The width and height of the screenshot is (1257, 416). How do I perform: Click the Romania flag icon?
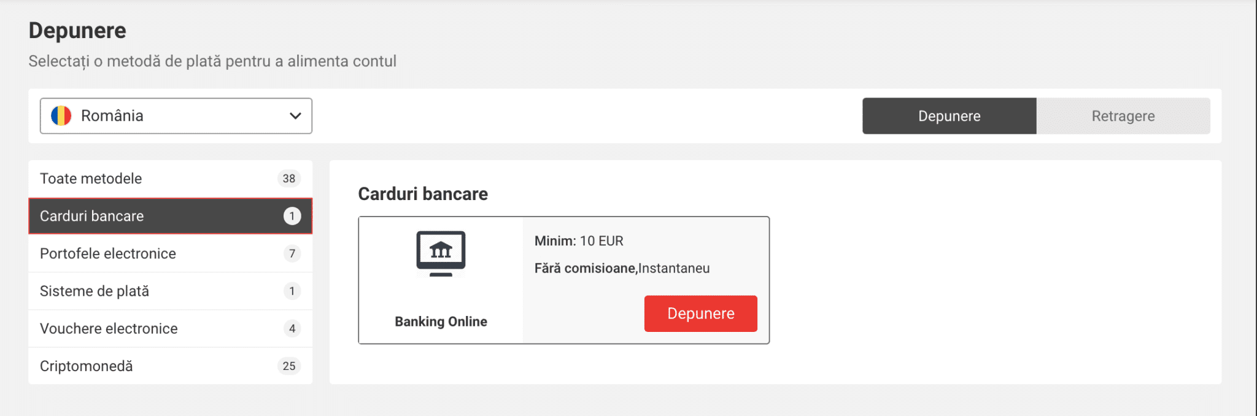pyautogui.click(x=61, y=116)
